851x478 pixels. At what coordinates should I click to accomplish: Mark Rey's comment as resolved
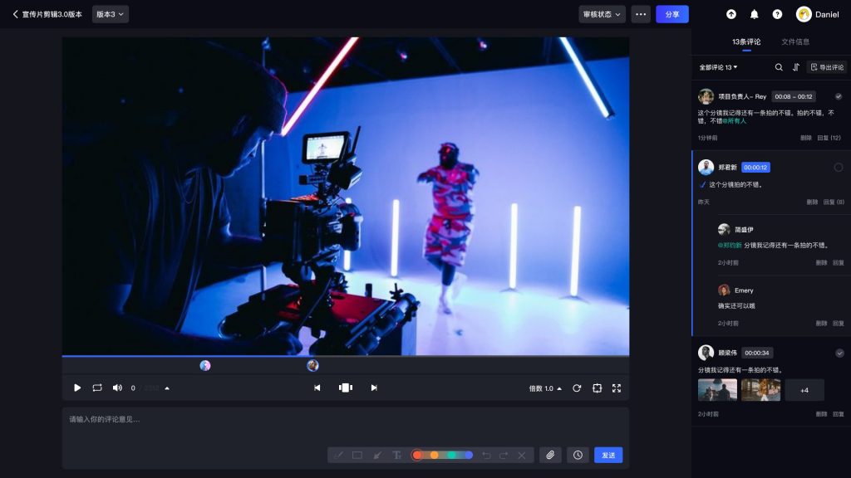[x=839, y=96]
